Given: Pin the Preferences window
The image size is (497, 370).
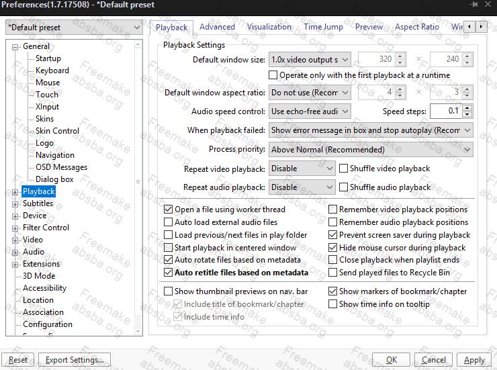Looking at the screenshot, I should [474, 5].
